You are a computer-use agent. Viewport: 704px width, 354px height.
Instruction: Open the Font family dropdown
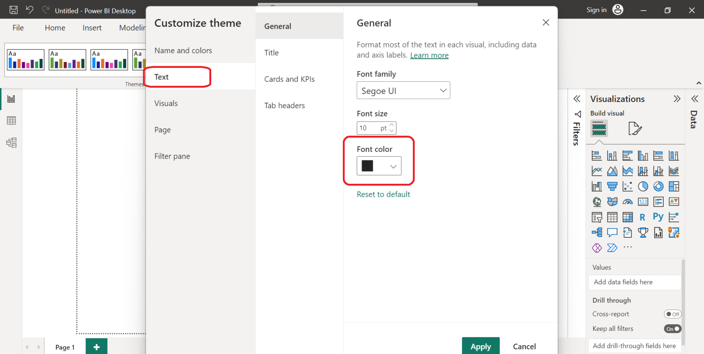pos(403,91)
